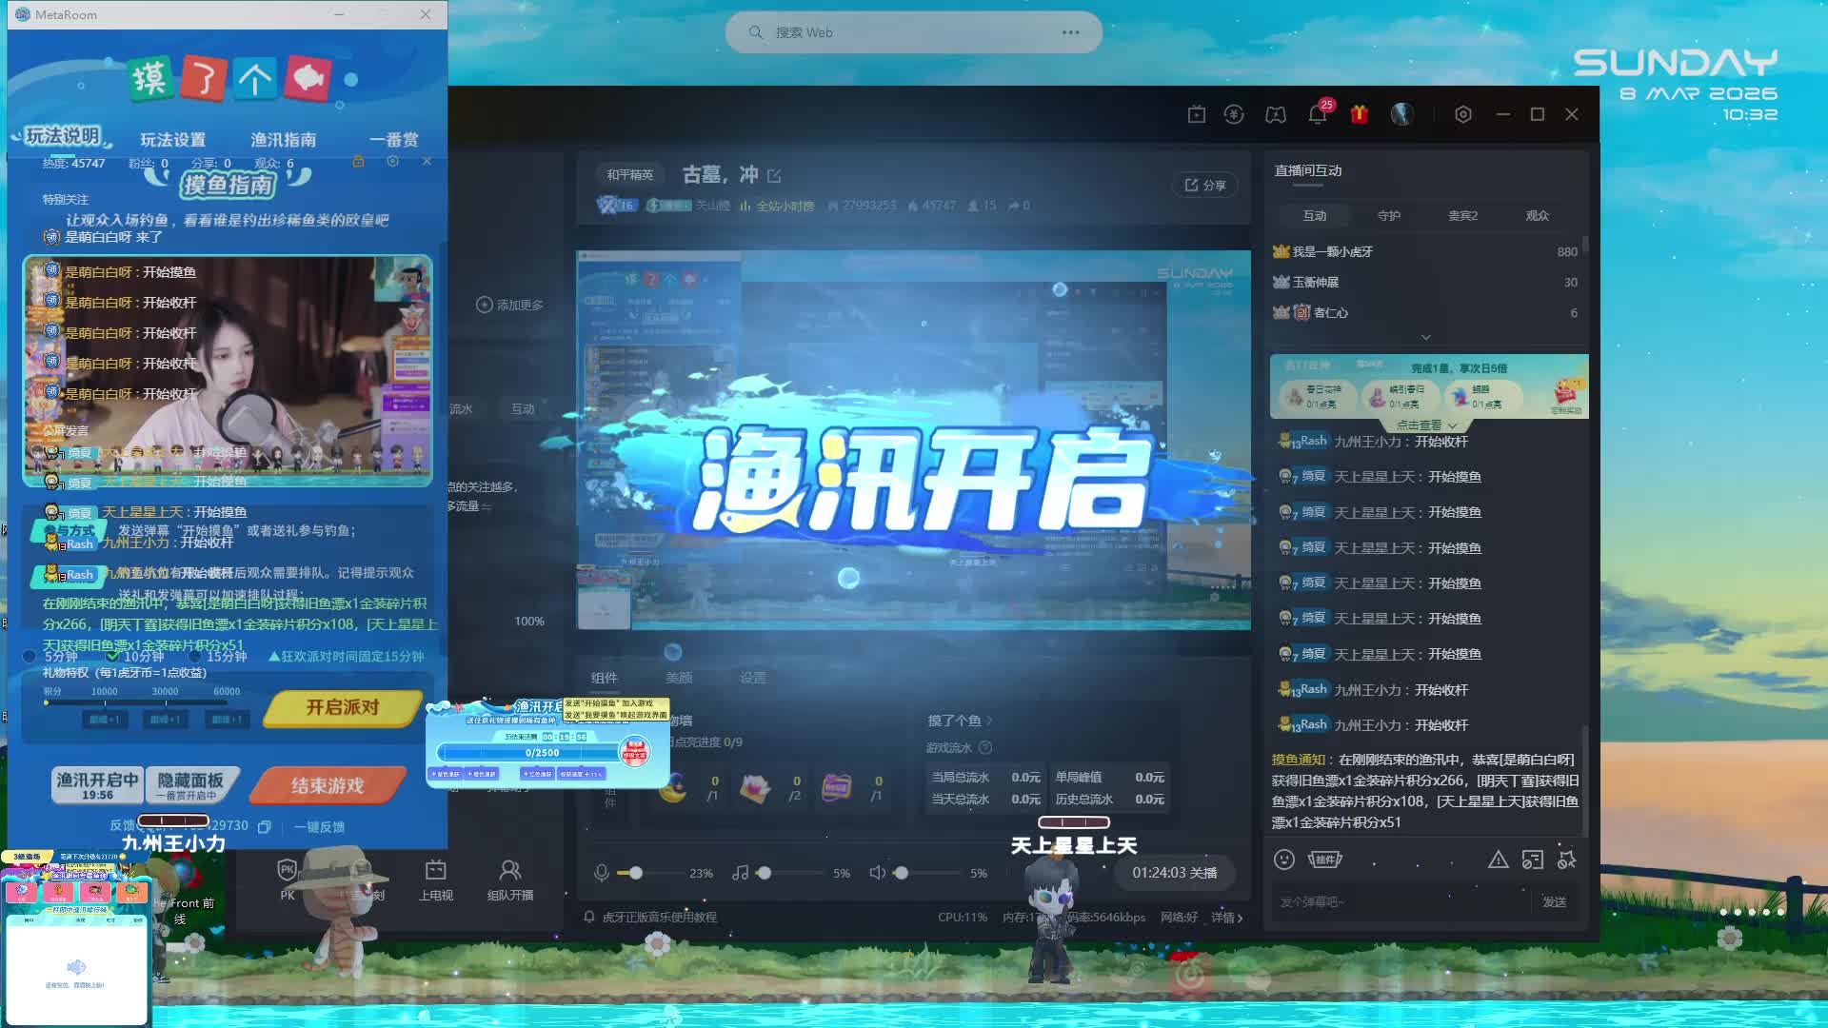Open the notification bell with 25 badge
Image resolution: width=1828 pixels, height=1028 pixels.
click(x=1318, y=114)
